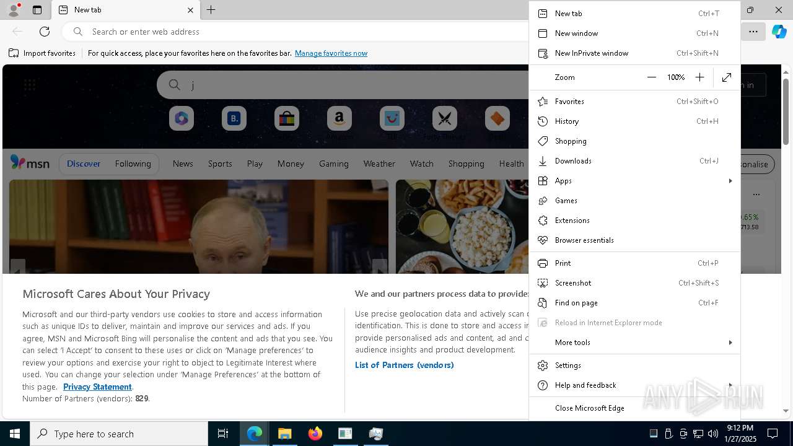Screen dimensions: 793x446
Task: Open File Explorer from the taskbar
Action: coord(284,434)
